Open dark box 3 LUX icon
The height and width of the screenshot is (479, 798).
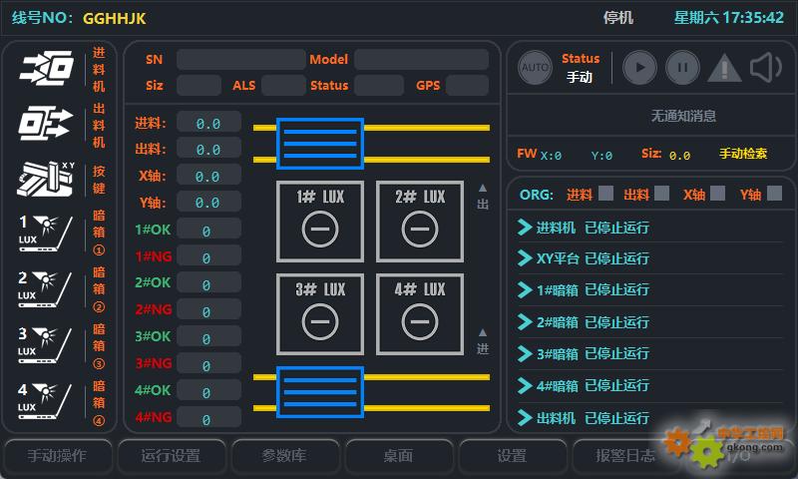pos(45,345)
